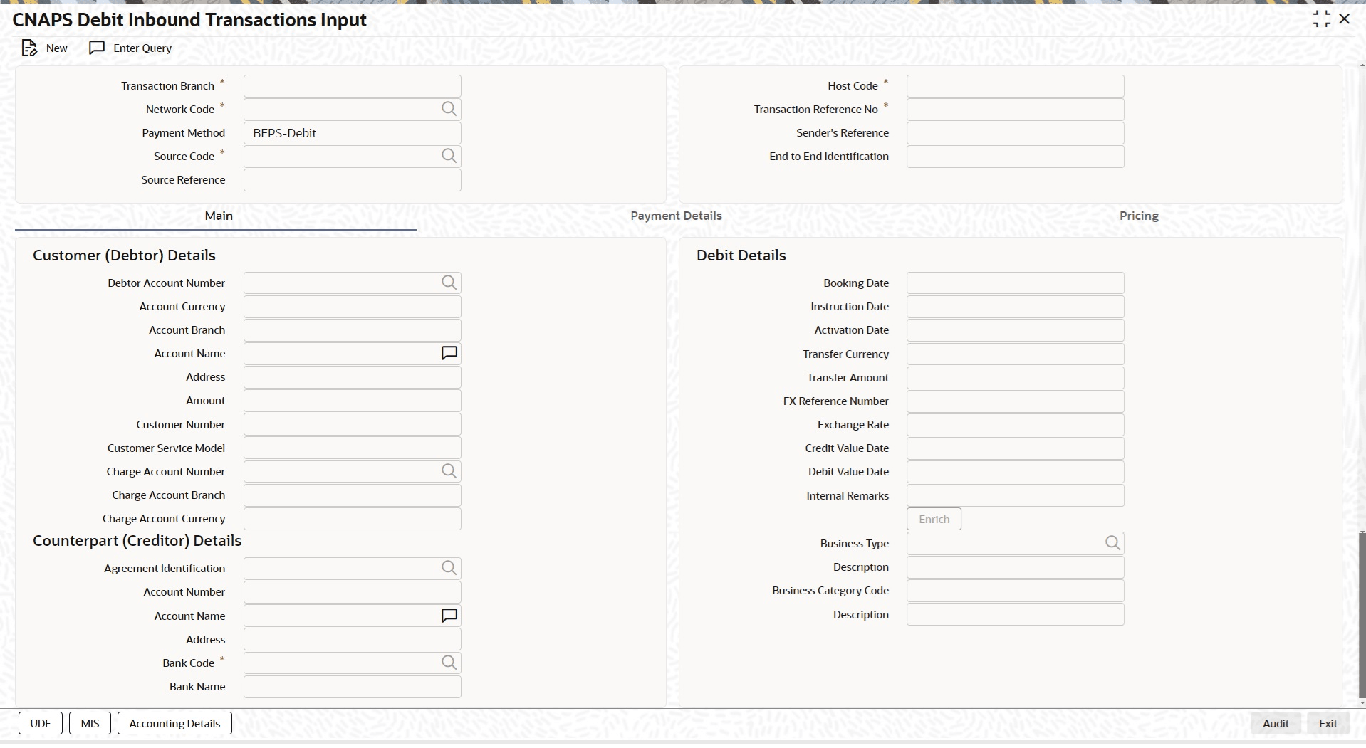1366x748 pixels.
Task: Select the Payment Method BEPS-Debit field
Action: pyautogui.click(x=353, y=133)
